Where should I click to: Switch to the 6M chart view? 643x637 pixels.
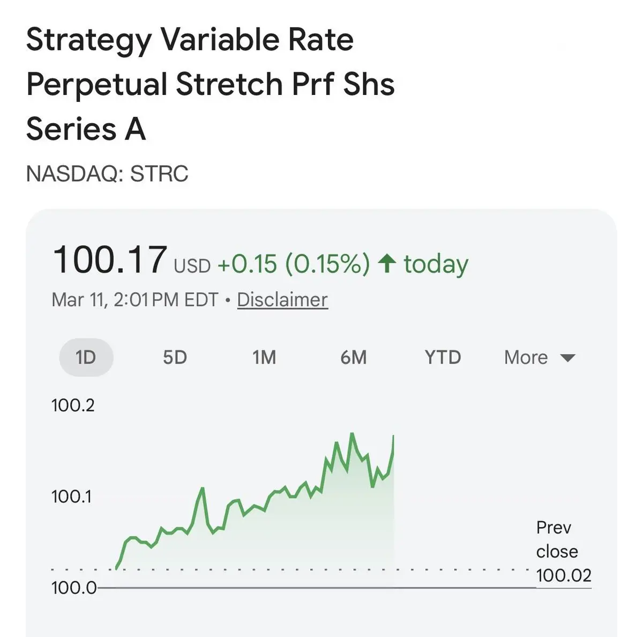tap(354, 357)
